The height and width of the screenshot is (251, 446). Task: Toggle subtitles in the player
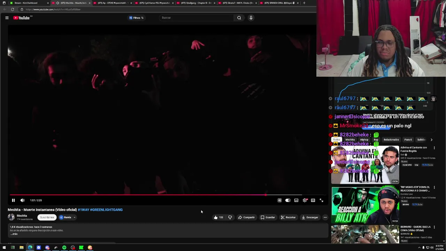(296, 200)
